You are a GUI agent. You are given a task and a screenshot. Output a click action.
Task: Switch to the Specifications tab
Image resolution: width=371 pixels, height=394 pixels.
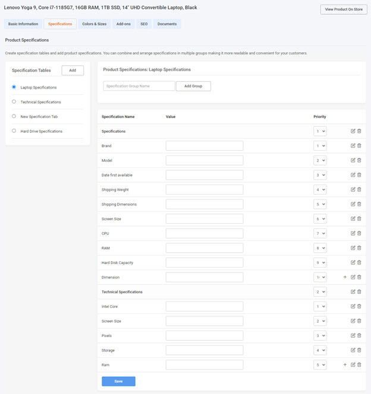60,24
